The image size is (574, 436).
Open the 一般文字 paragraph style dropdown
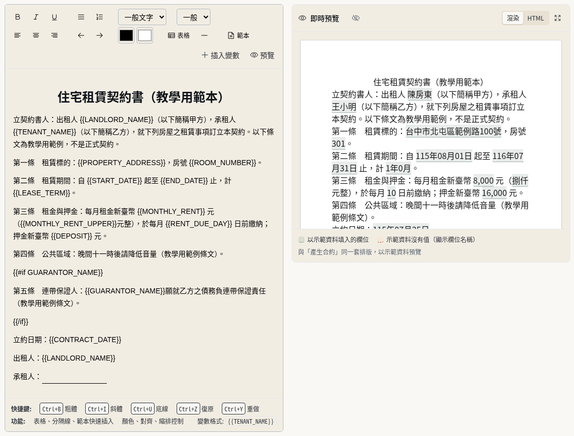click(142, 17)
